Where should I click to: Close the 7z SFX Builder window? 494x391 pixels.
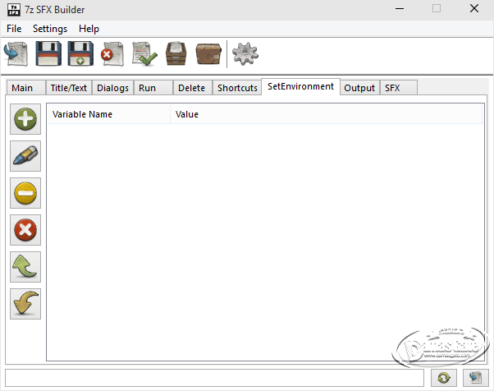click(474, 9)
